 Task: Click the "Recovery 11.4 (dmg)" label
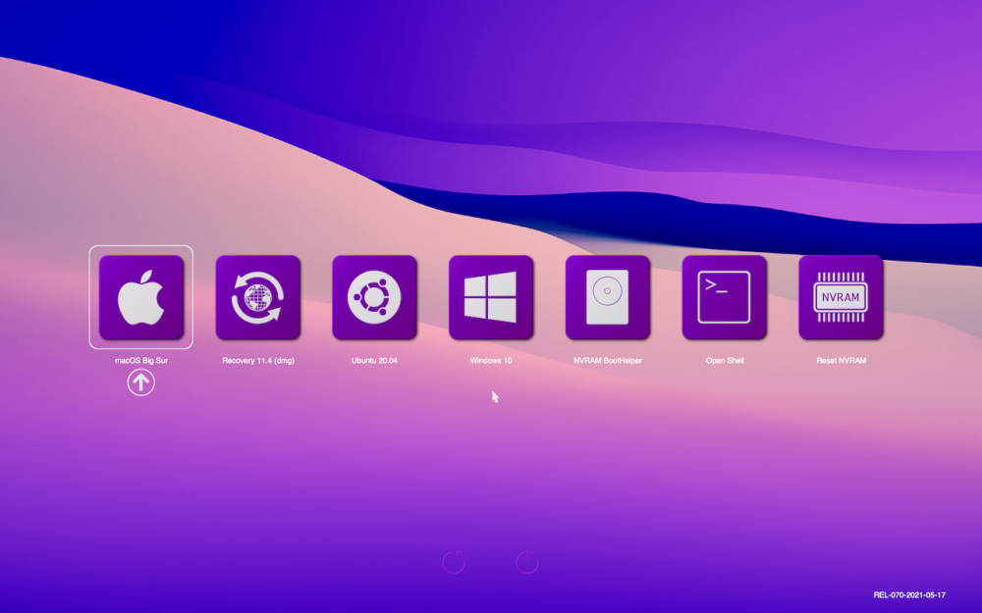tap(258, 360)
